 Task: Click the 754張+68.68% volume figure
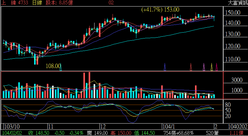tap(178, 133)
